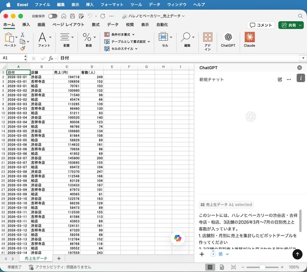Open the Home icon in title bar
Image resolution: width=307 pixels, height=272 pixels.
(x=64, y=16)
